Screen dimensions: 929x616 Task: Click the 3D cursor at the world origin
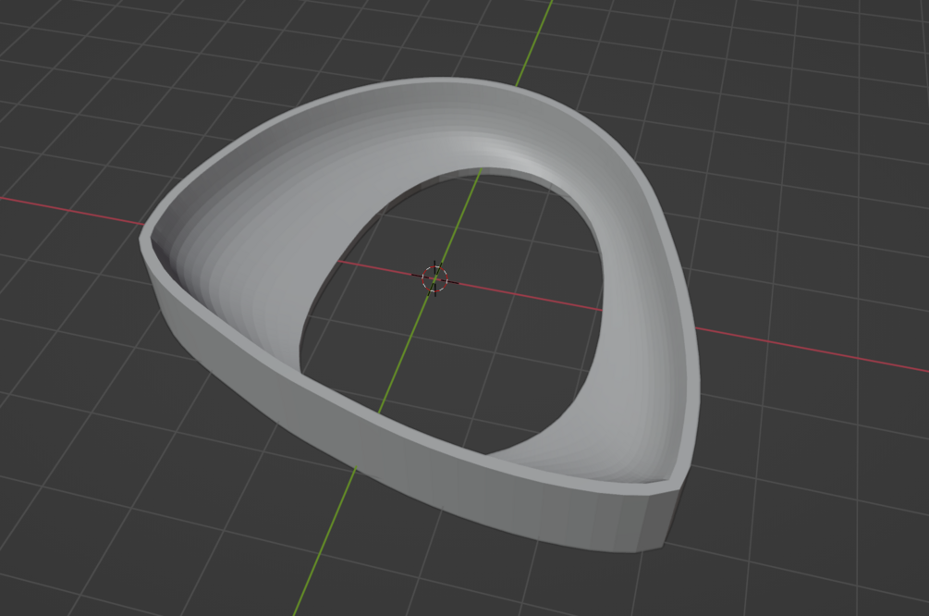point(434,278)
